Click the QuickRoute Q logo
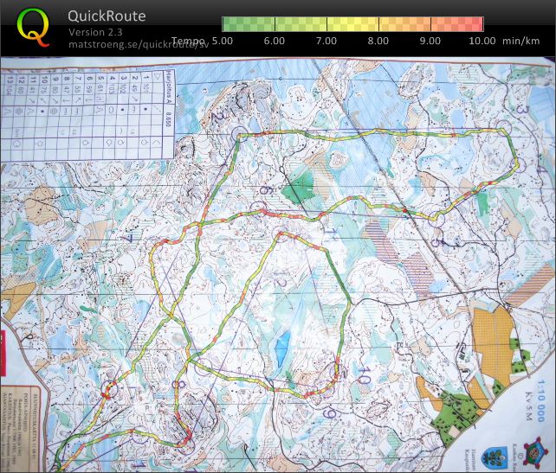556x473 pixels. pyautogui.click(x=33, y=28)
